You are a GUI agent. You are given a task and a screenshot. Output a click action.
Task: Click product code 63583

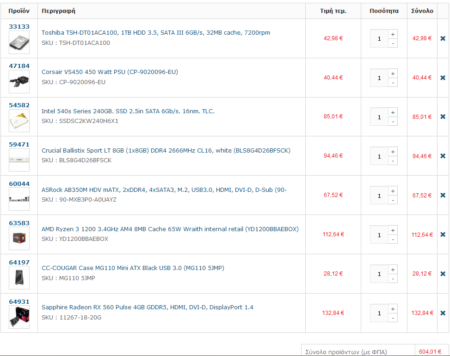19,223
